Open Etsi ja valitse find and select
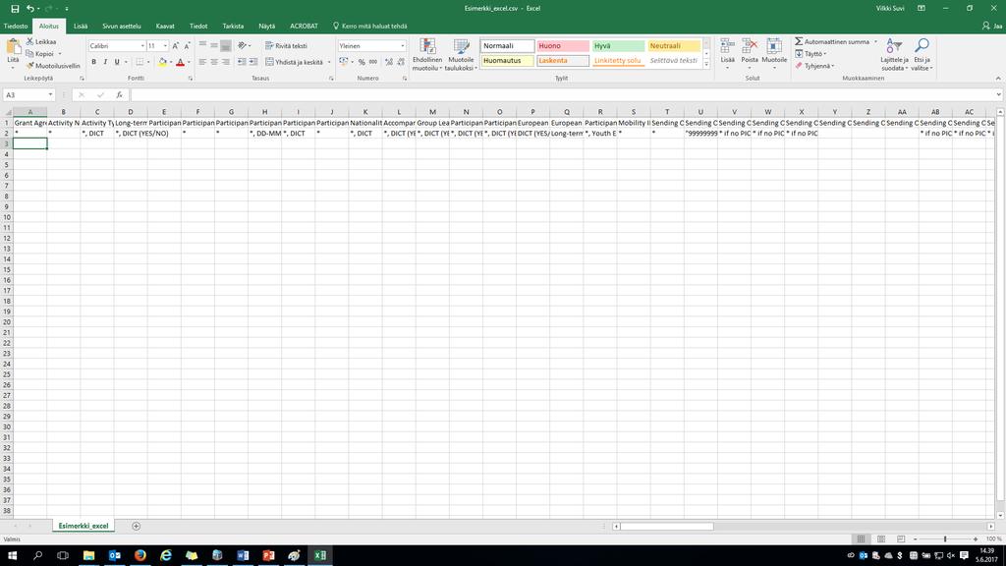The width and height of the screenshot is (1006, 566). (922, 54)
